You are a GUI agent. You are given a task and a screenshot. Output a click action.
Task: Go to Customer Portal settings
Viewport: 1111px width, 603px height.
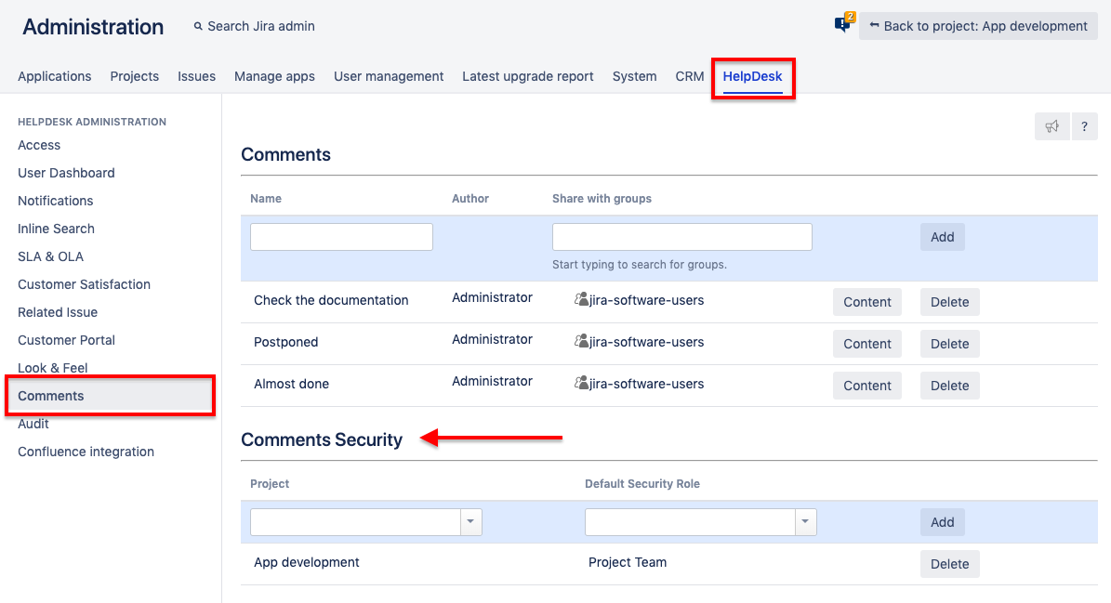pyautogui.click(x=67, y=340)
